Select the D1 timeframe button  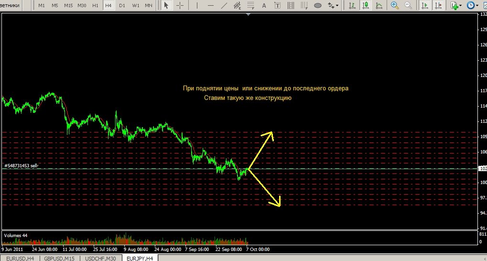tap(122, 5)
